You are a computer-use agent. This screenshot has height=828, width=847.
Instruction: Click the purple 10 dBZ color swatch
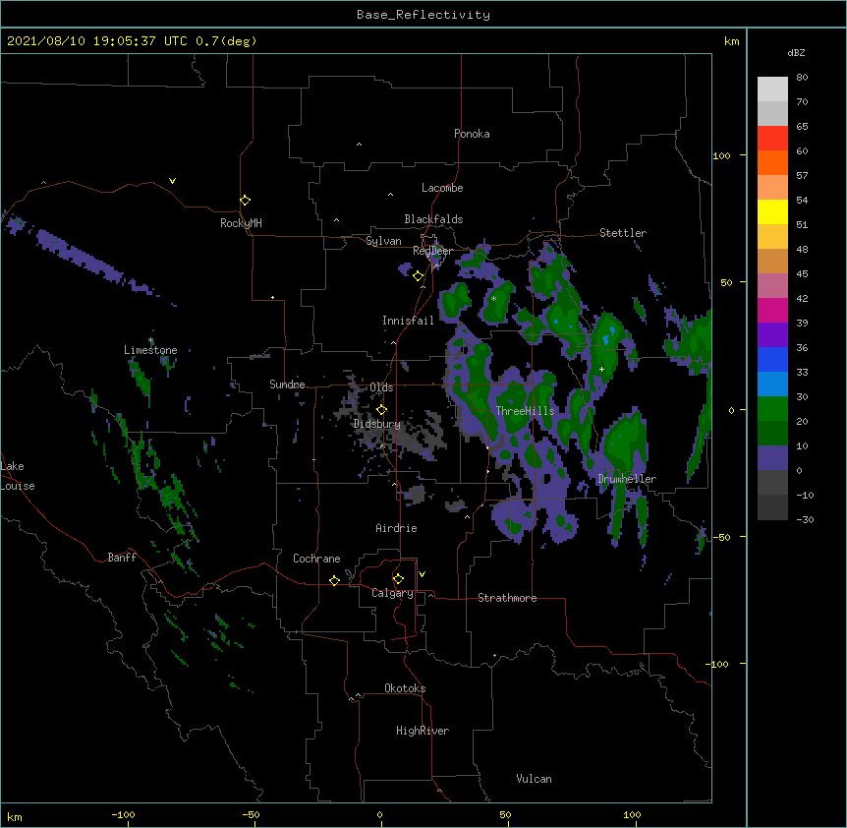point(772,458)
